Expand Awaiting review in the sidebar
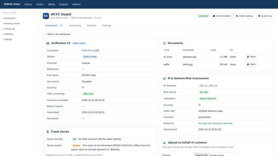The width and height of the screenshot is (278, 156). 11,24
